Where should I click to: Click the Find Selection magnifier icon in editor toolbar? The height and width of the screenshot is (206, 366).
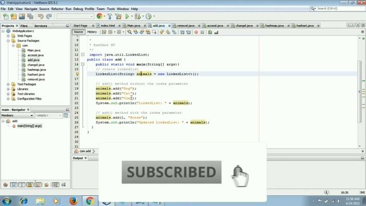[x=129, y=32]
